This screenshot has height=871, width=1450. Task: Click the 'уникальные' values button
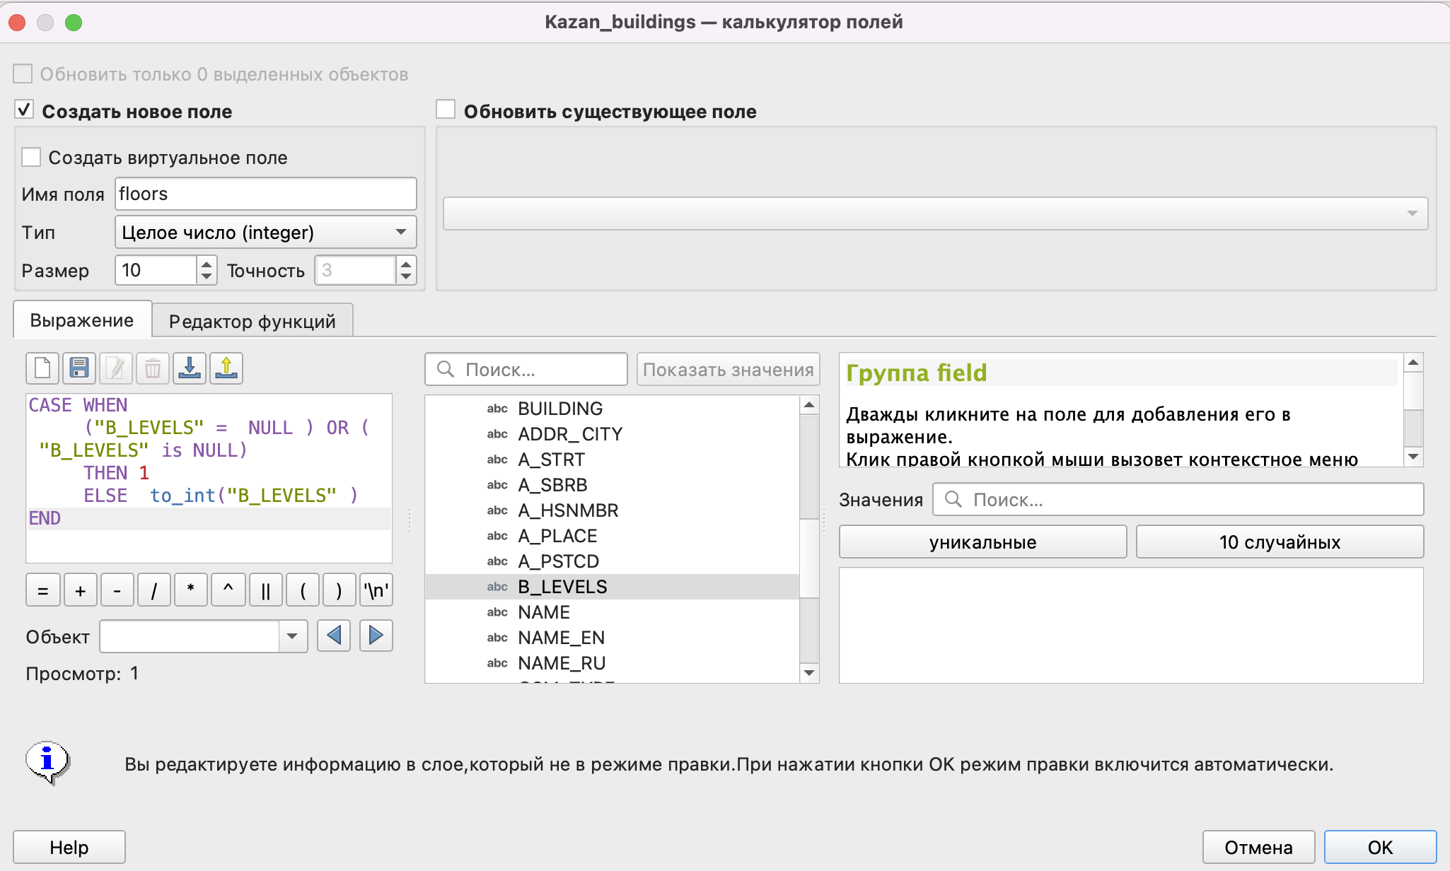click(x=982, y=542)
